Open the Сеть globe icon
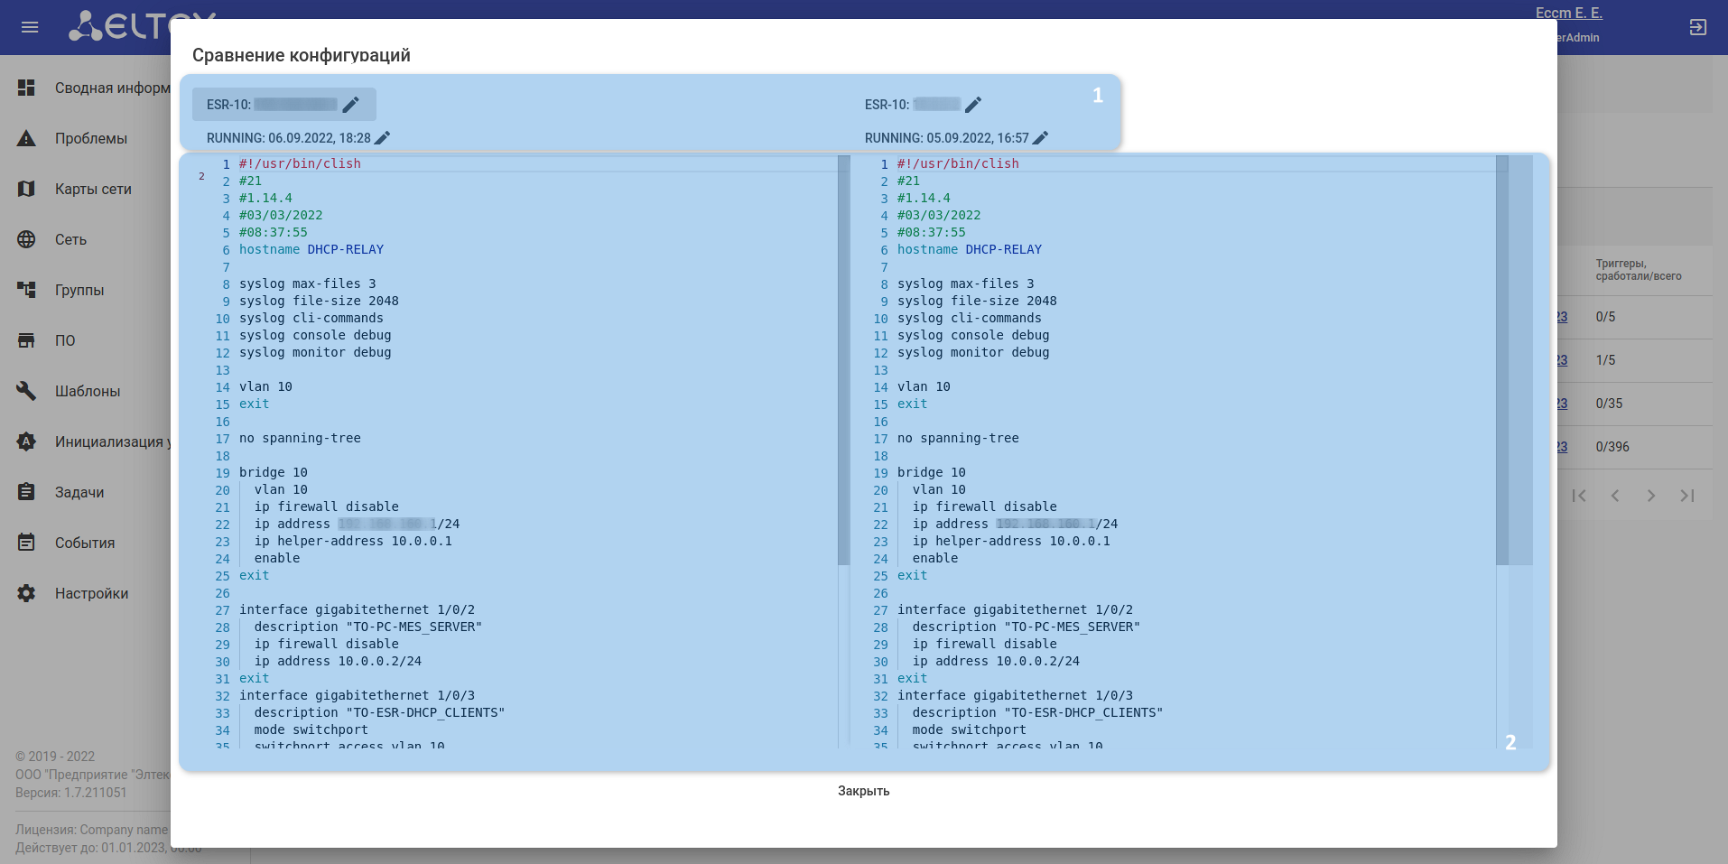Viewport: 1728px width, 864px height. point(26,239)
